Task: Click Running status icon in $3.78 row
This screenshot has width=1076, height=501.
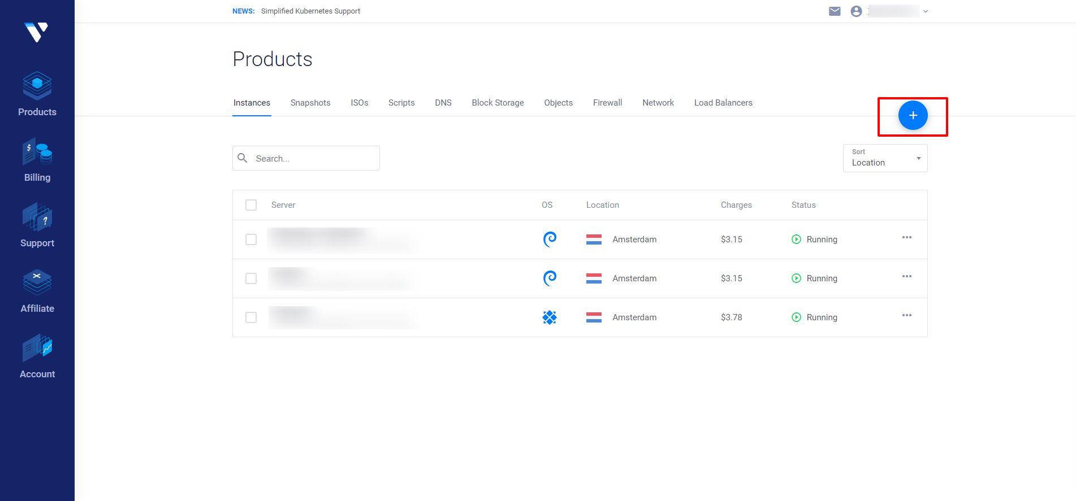Action: (796, 317)
